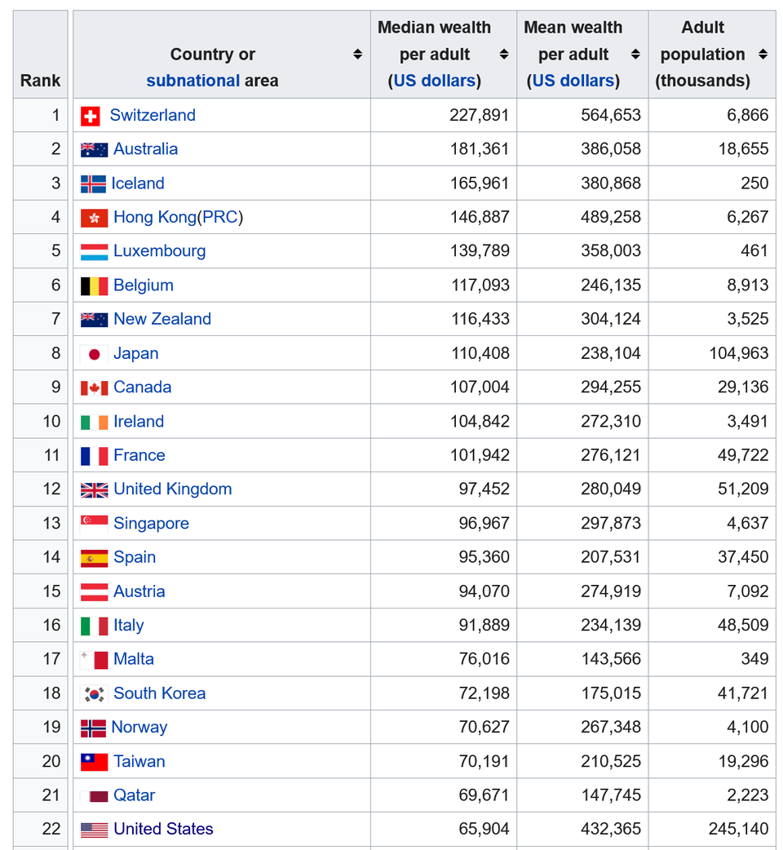Image resolution: width=783 pixels, height=850 pixels.
Task: Open the France article link
Action: click(x=139, y=455)
